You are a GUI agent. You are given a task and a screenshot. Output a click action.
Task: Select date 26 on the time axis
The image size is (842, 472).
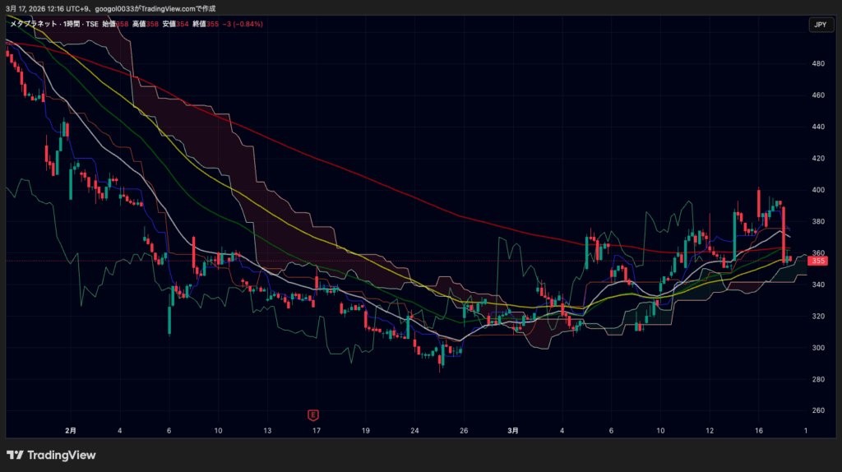pos(464,430)
